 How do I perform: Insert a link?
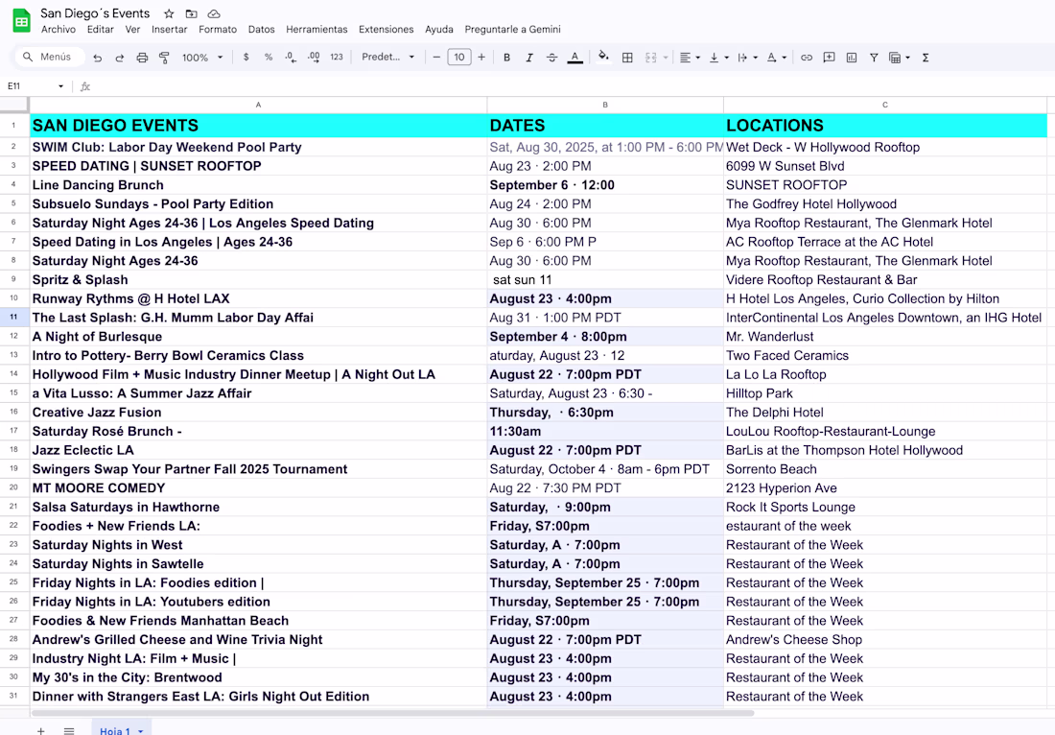tap(806, 58)
